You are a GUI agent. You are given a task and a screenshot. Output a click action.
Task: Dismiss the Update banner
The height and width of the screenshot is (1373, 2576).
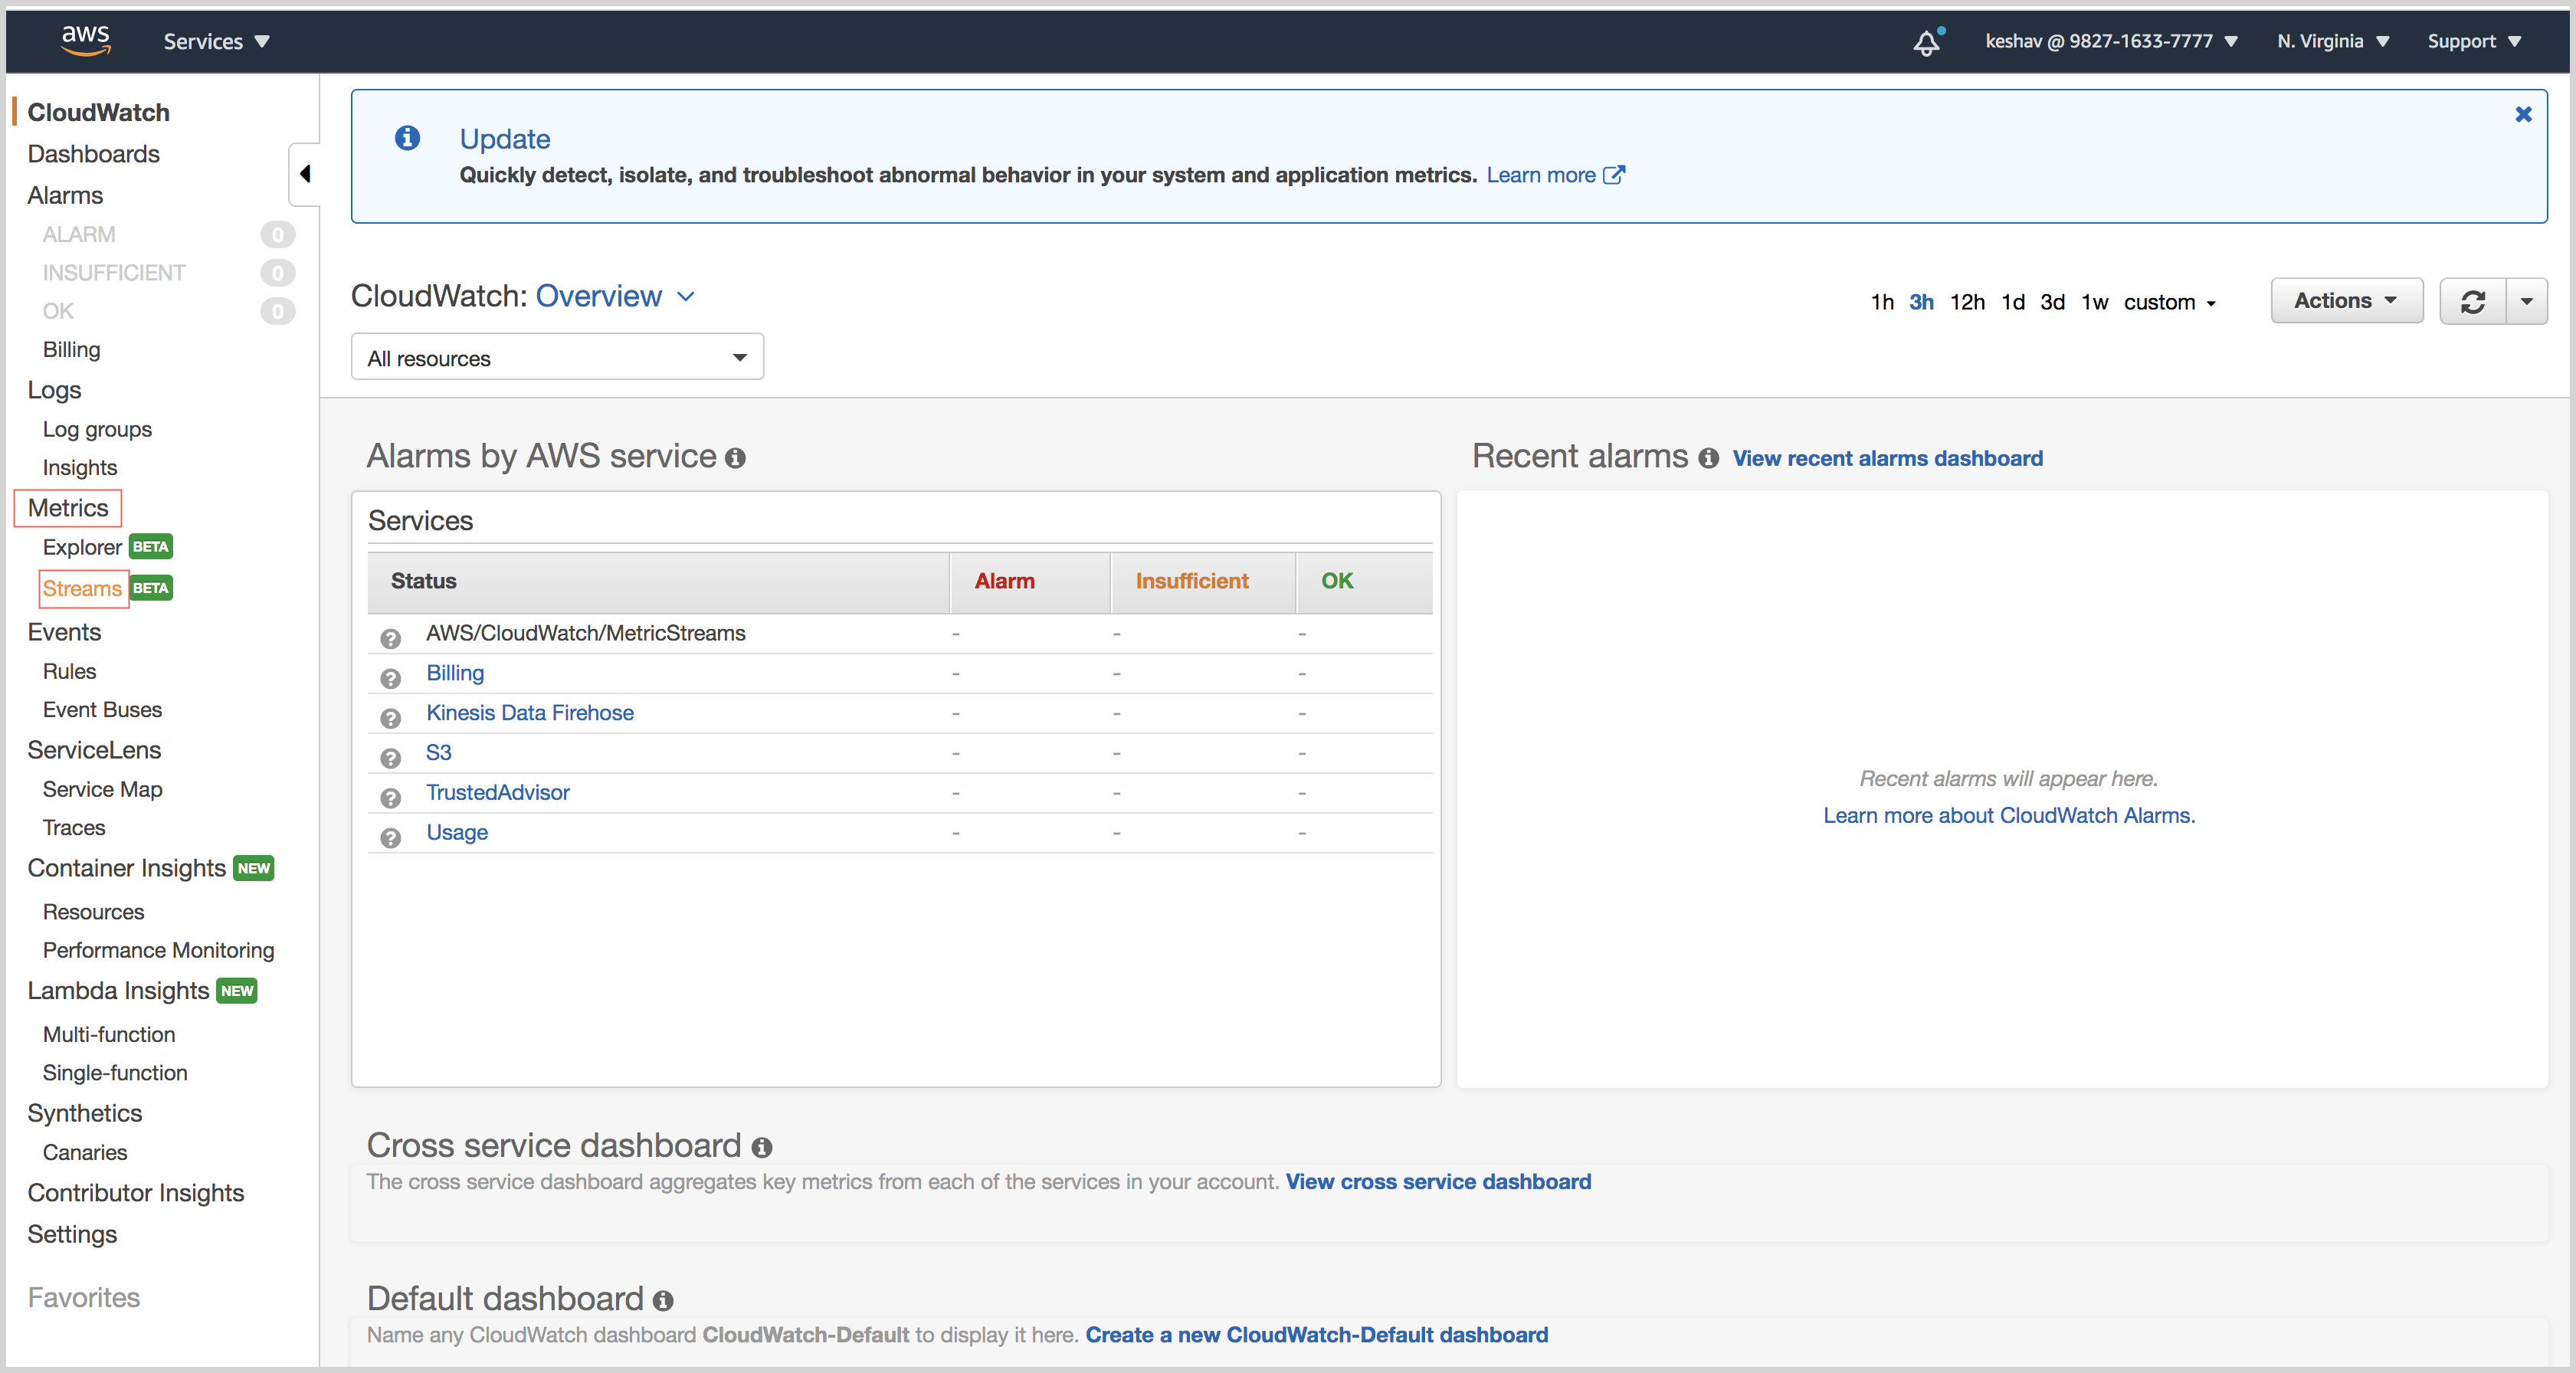(x=2523, y=115)
